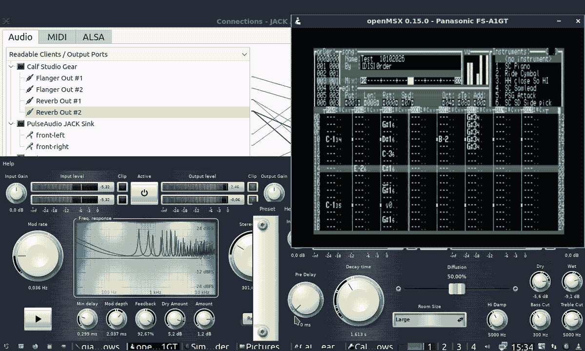
Task: Click the Decay time knob in Reverb
Action: point(358,300)
